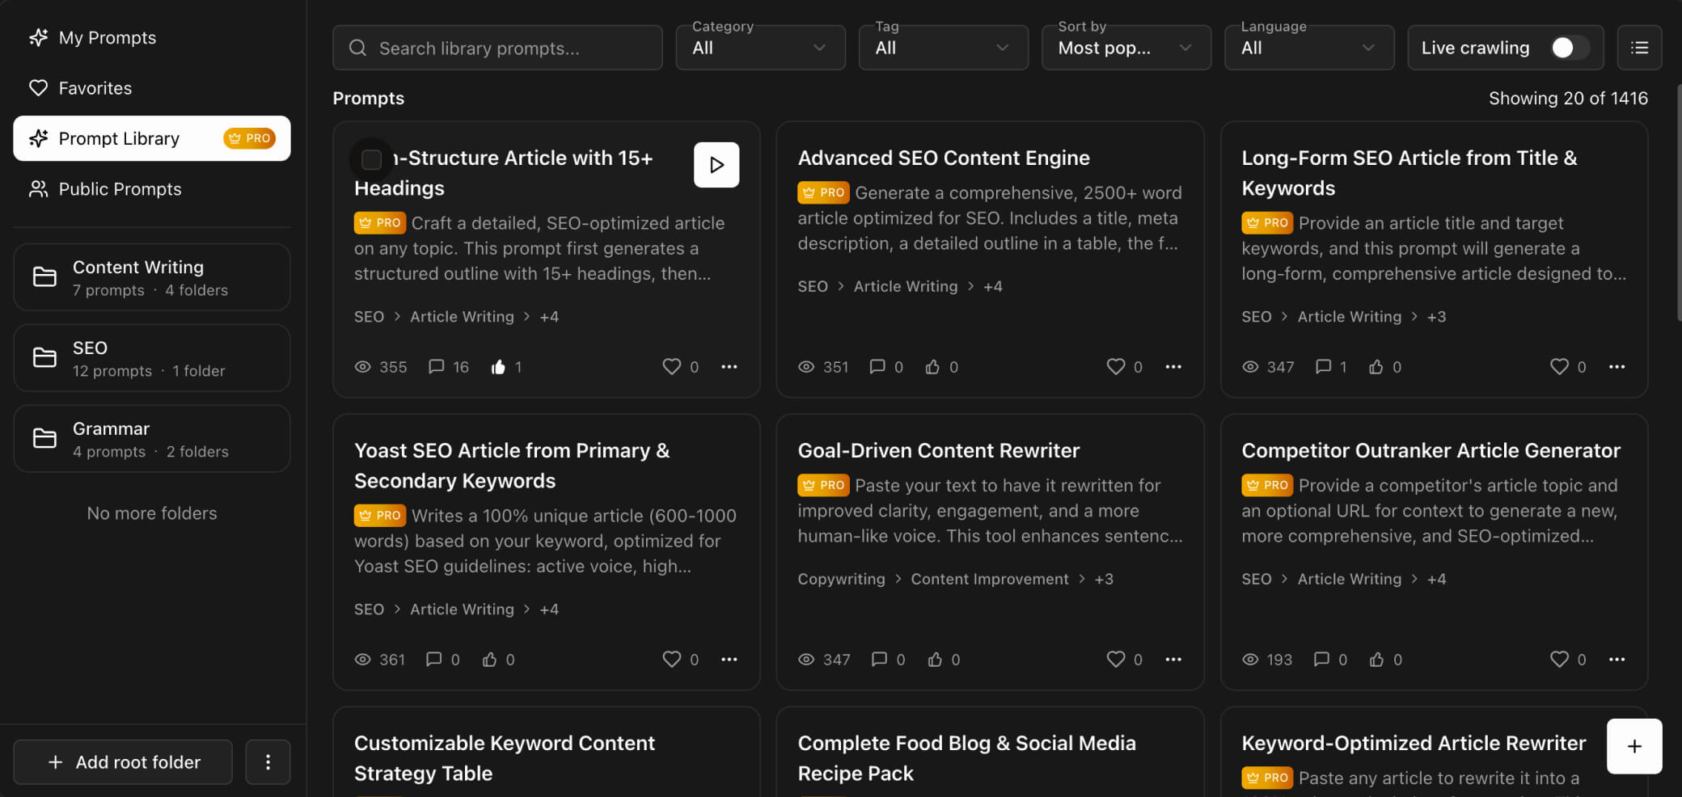1682x797 pixels.
Task: Open more options on Competitor Outranker card
Action: pos(1616,660)
